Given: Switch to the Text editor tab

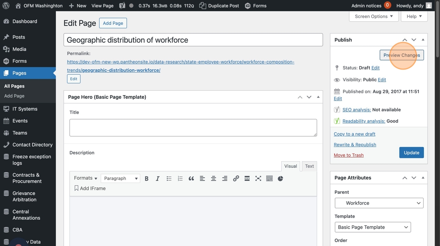Looking at the screenshot, I should 310,166.
